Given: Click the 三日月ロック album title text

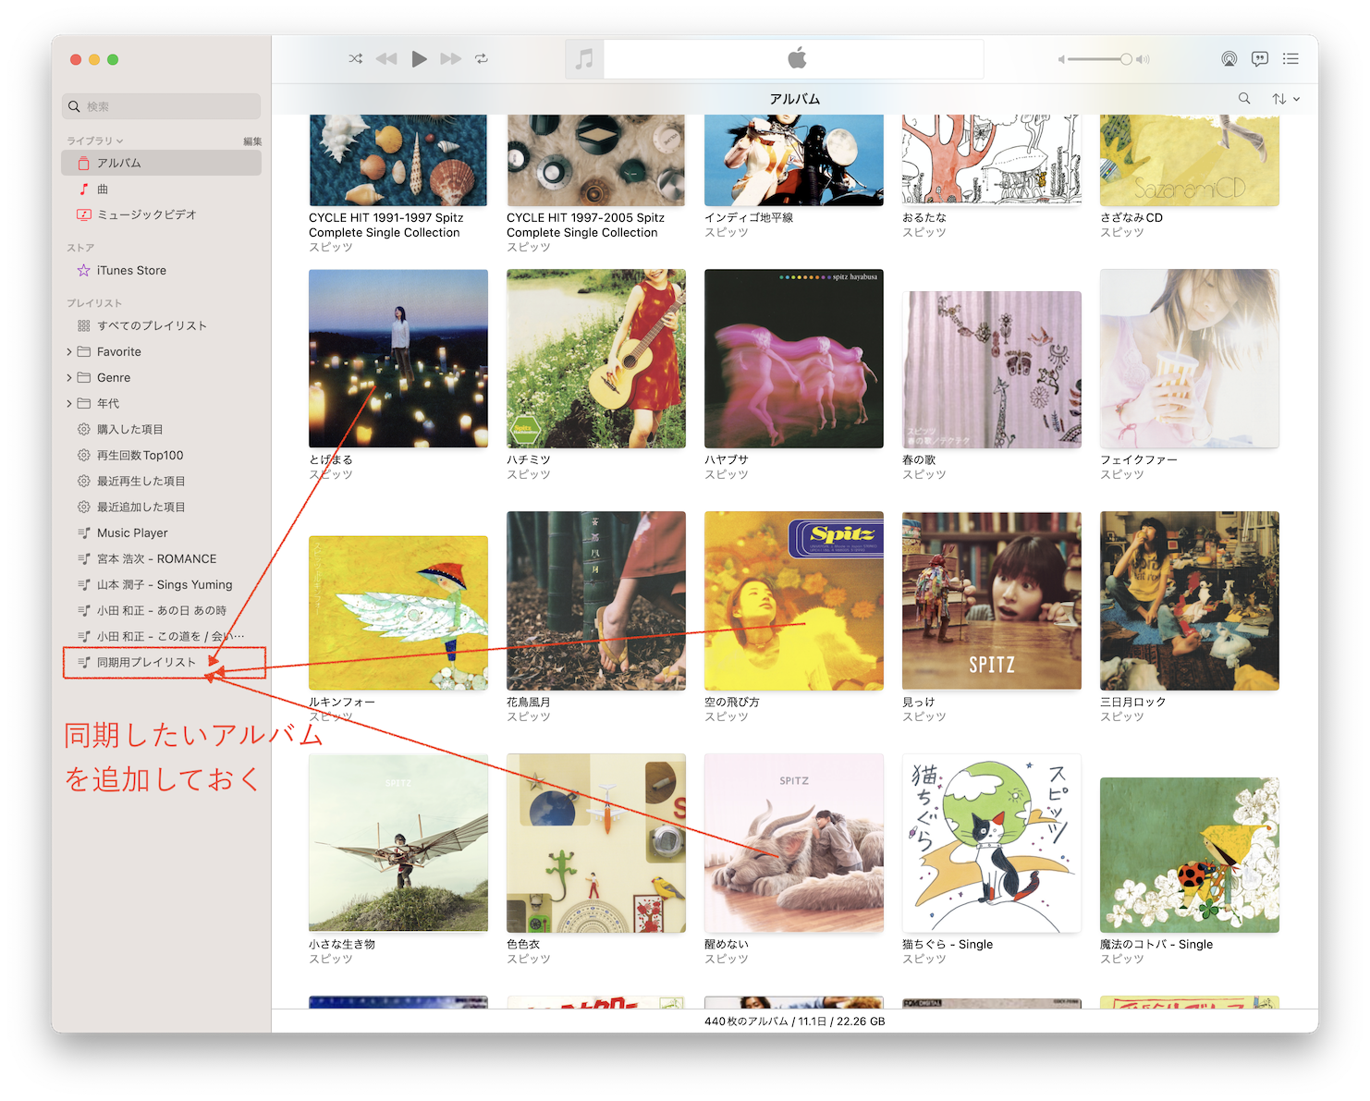Looking at the screenshot, I should pyautogui.click(x=1133, y=702).
